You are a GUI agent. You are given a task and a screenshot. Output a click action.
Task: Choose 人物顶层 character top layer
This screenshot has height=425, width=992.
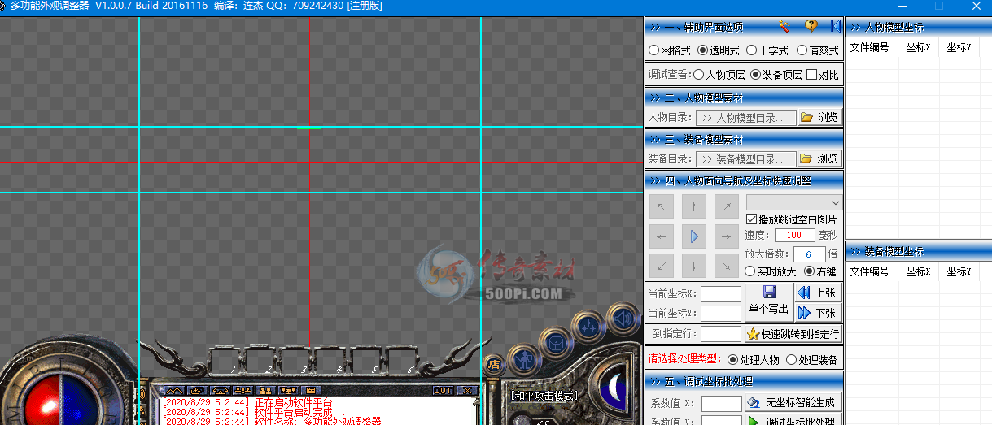click(719, 75)
